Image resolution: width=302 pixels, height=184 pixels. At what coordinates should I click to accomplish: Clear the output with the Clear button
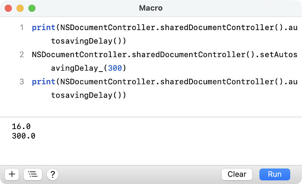tap(237, 174)
